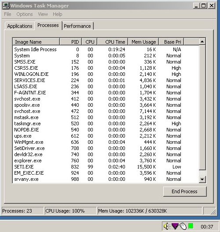Click the green square CPU tray icon
Image resolution: width=220 pixels, height=232 pixels.
(x=191, y=226)
